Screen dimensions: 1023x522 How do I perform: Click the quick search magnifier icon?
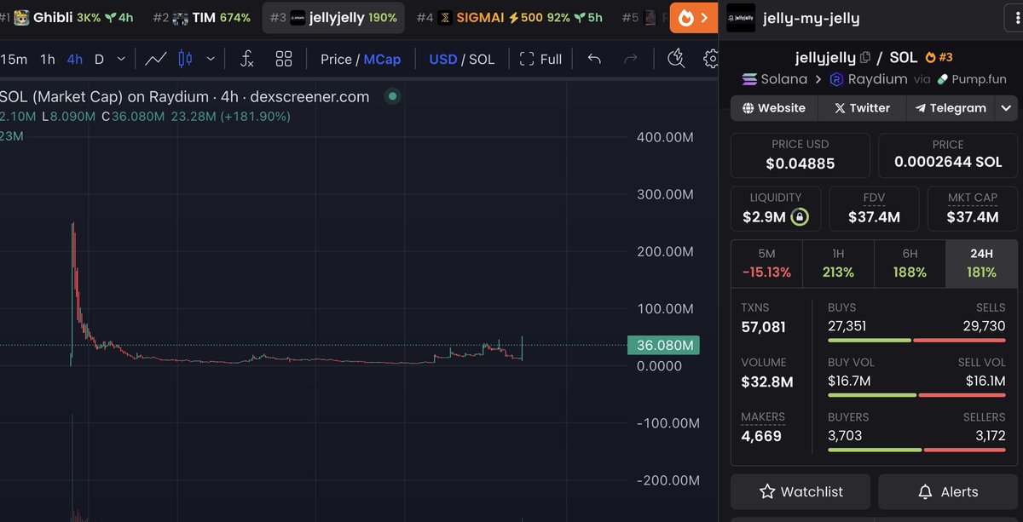[x=676, y=59]
